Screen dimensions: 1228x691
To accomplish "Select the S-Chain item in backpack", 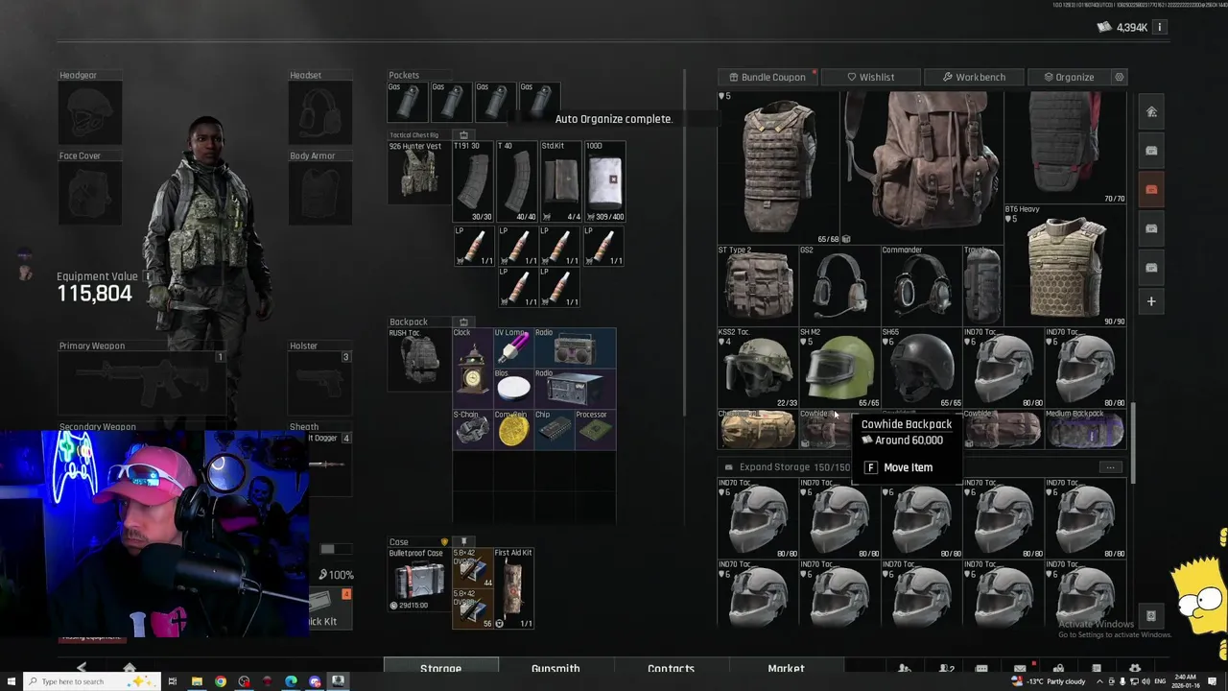I will click(472, 429).
